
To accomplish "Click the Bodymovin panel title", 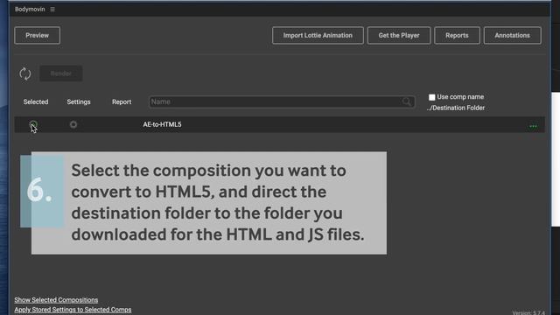I will click(x=30, y=10).
